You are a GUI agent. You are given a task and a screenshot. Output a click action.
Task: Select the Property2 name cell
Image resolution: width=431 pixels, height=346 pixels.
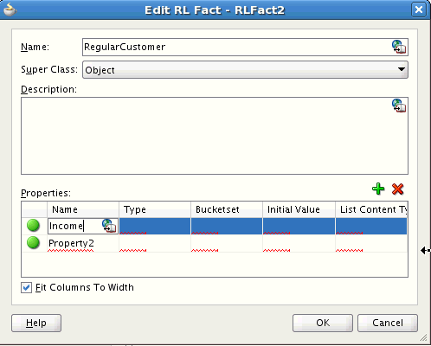tap(83, 243)
